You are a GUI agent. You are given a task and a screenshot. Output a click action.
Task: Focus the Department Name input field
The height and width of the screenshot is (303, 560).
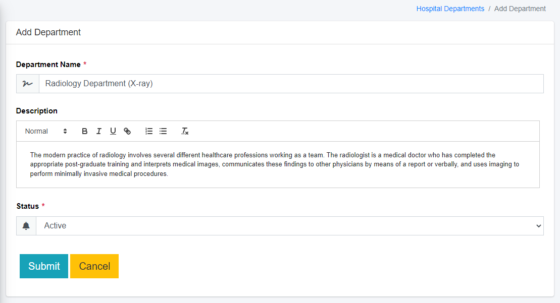[x=291, y=84]
